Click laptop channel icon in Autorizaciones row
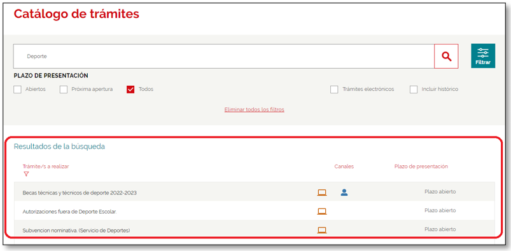Screen dimensions: 511x251 322,212
